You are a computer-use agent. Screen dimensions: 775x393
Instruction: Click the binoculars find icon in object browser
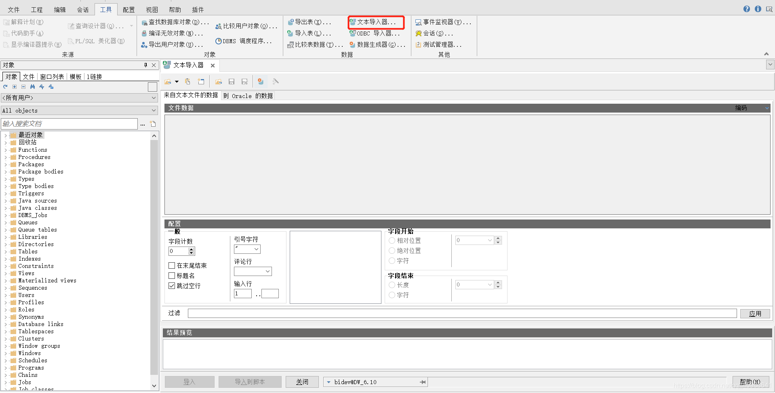(32, 87)
